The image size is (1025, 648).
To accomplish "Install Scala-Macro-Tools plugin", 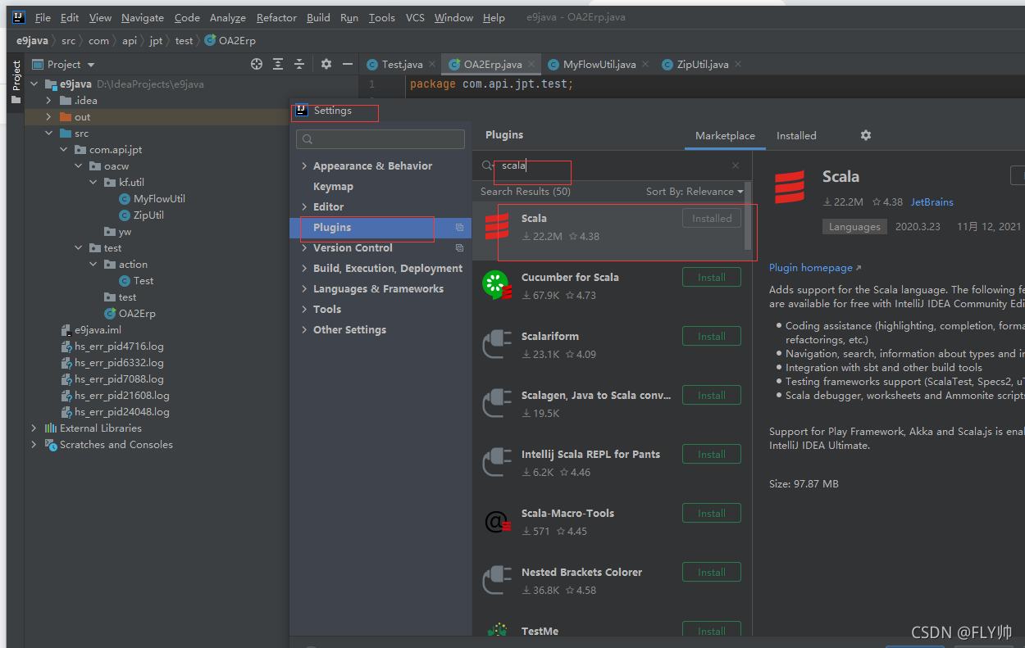I will pos(712,513).
